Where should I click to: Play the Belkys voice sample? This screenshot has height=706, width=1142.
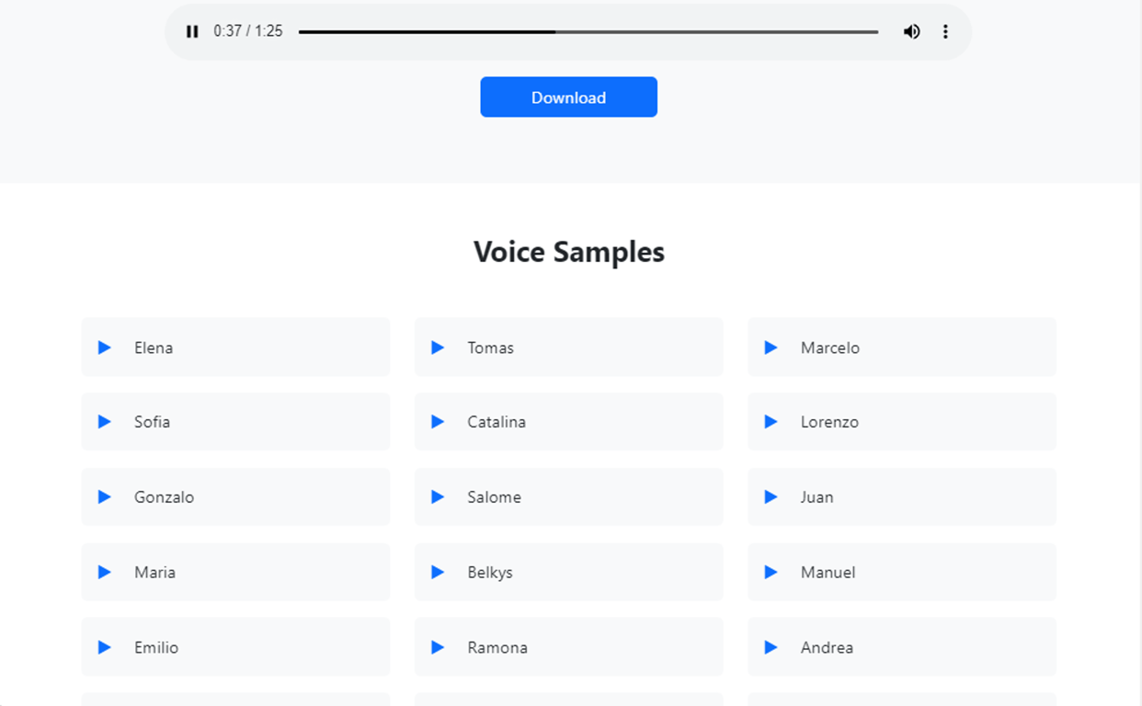click(x=438, y=572)
